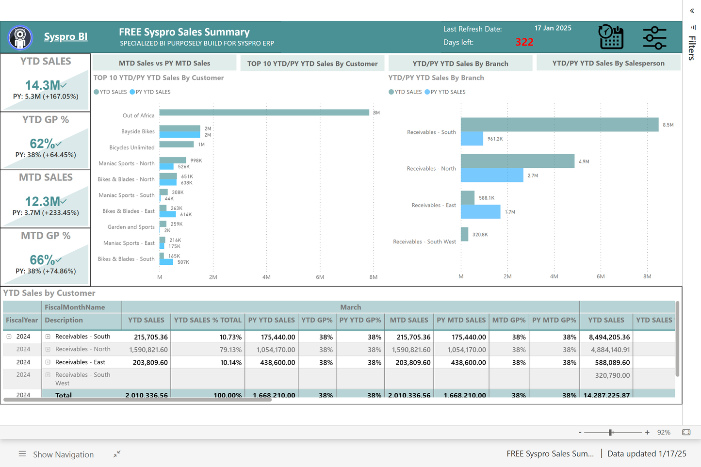
Task: Open the filter sliders icon in the header
Action: tap(654, 37)
